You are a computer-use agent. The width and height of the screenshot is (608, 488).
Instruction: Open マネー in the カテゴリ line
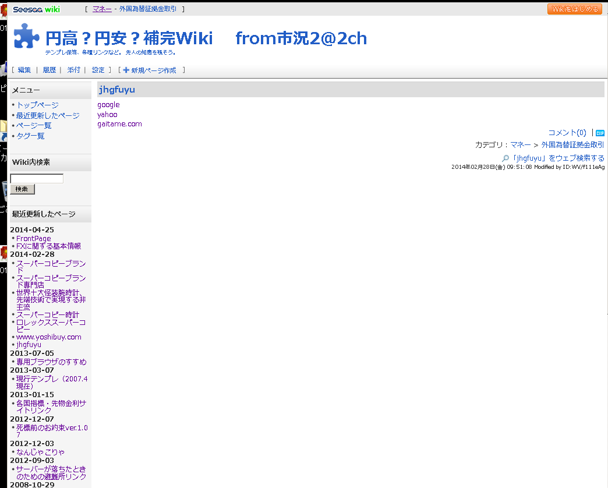tap(521, 145)
